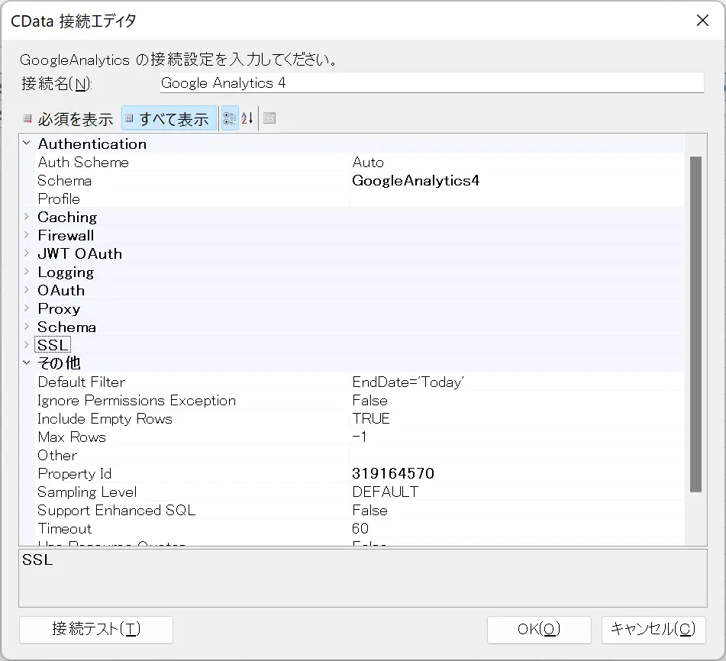Collapse the その他 category
The height and width of the screenshot is (661, 726).
coord(27,363)
